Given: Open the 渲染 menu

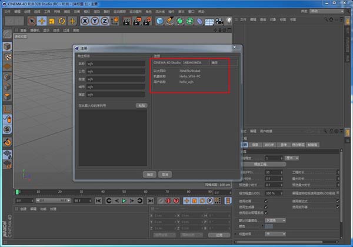Looking at the screenshot, I should coord(97,12).
